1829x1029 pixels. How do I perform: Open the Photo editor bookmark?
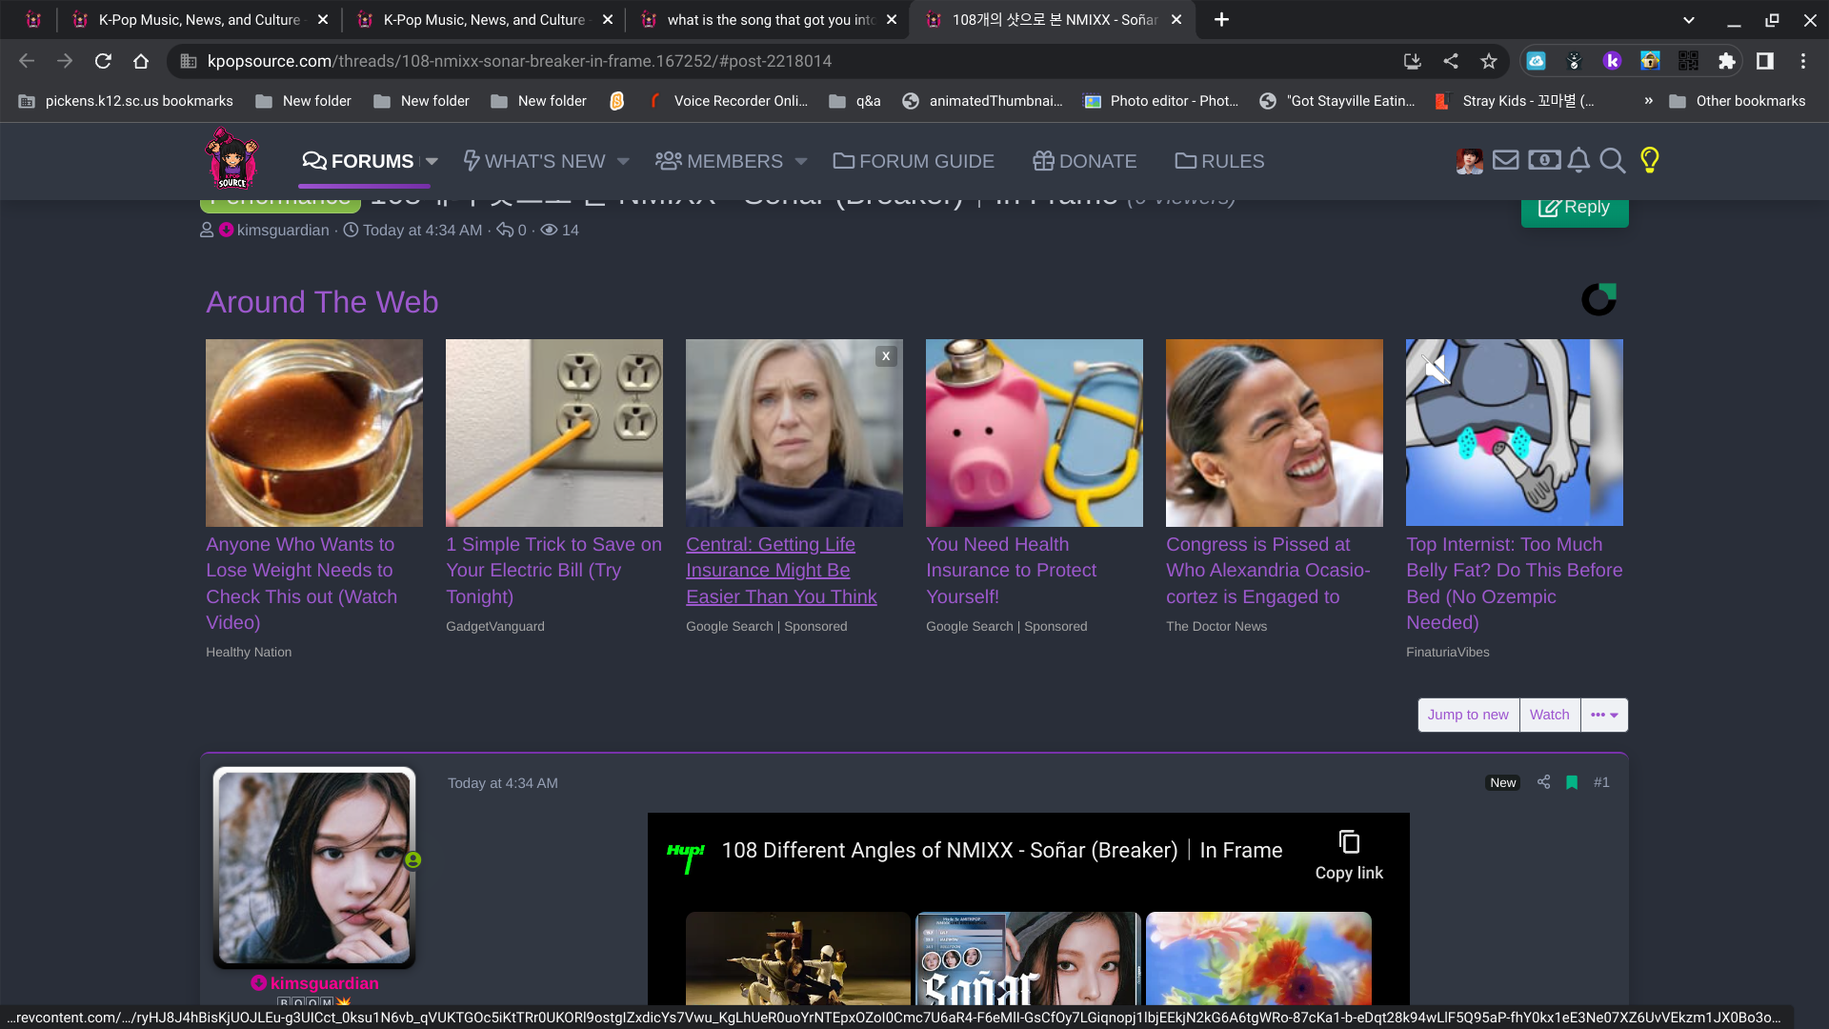[x=1161, y=101]
